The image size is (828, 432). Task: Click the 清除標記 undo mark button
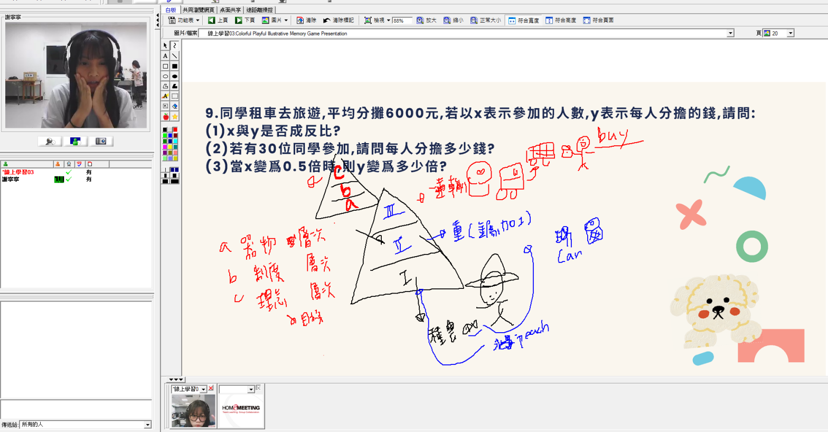pos(338,20)
